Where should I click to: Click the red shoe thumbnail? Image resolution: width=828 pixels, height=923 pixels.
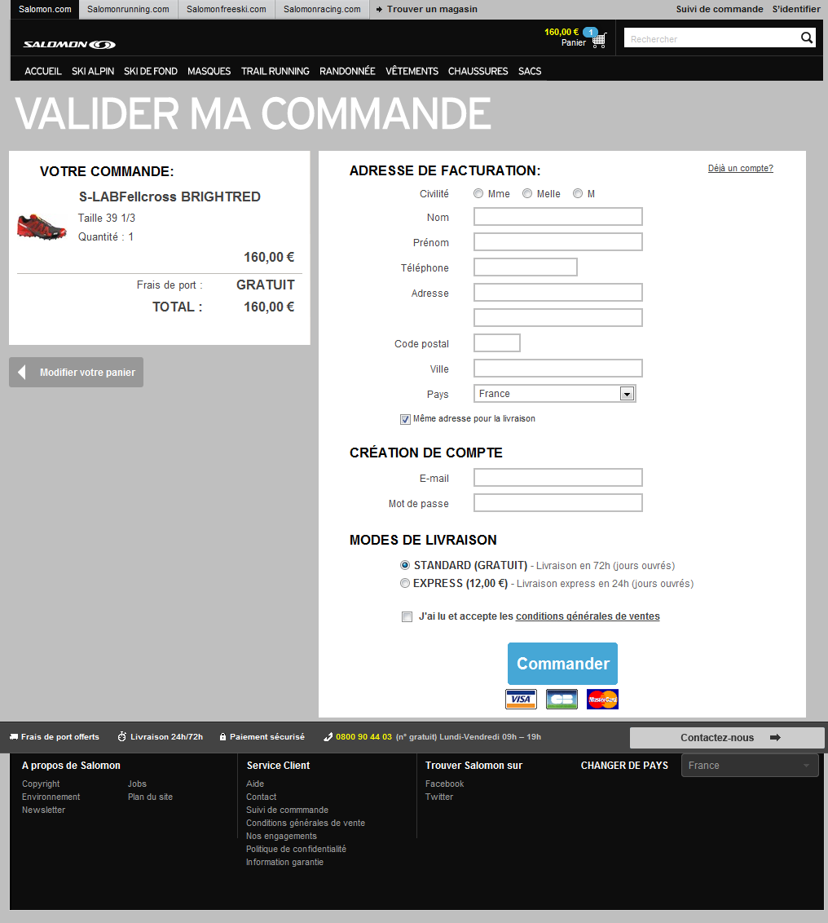point(42,227)
